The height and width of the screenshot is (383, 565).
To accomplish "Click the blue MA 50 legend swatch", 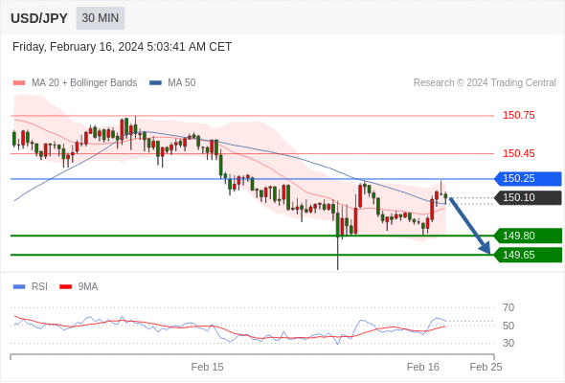I will (155, 83).
